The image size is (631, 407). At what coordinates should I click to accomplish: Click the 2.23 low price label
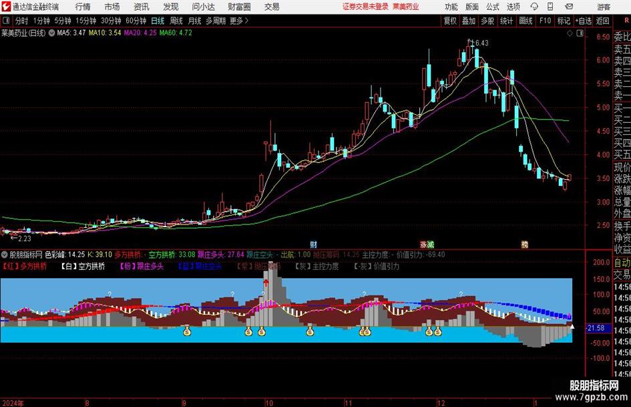(x=25, y=239)
